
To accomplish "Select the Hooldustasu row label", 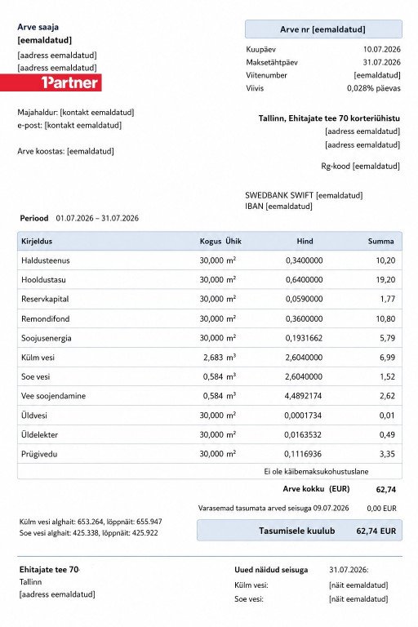I will 43,279.
